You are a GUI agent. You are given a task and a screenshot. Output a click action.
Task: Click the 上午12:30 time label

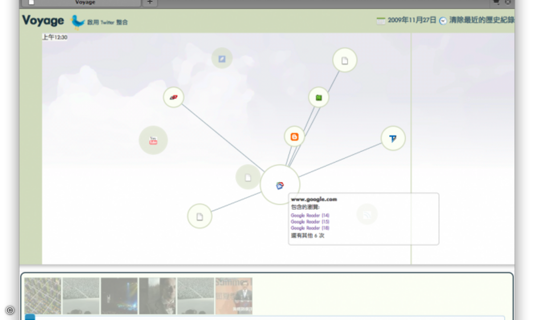[x=55, y=37]
